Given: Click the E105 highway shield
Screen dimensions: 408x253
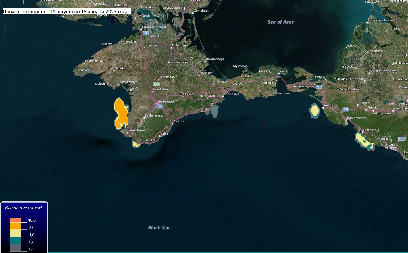Looking at the screenshot, I should pyautogui.click(x=156, y=84).
